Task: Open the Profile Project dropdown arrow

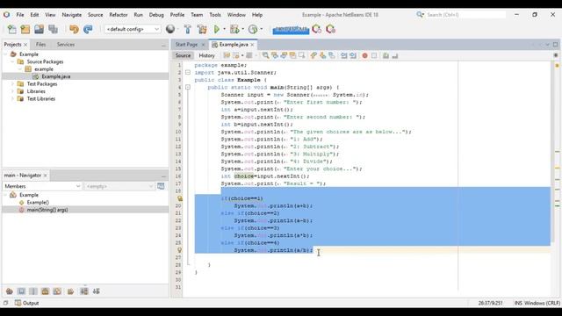Action: coord(262,29)
